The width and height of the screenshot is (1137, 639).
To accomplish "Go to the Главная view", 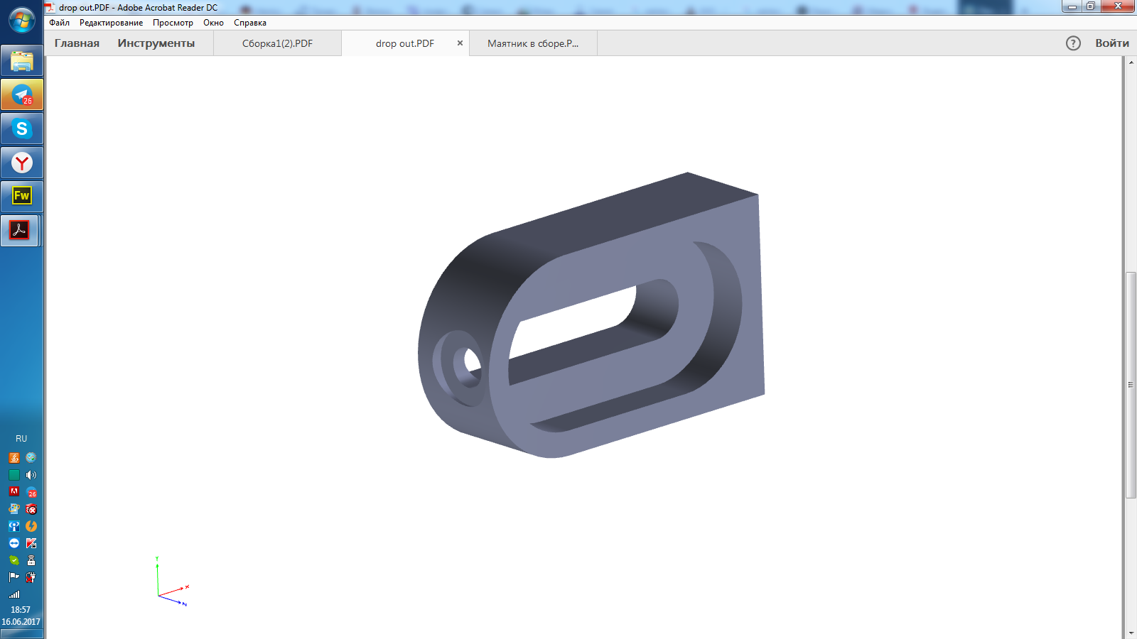I will pyautogui.click(x=77, y=43).
